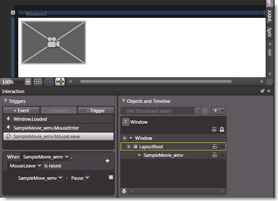The width and height of the screenshot is (278, 201).
Task: Switch to the Split view tab
Action: (x=269, y=32)
